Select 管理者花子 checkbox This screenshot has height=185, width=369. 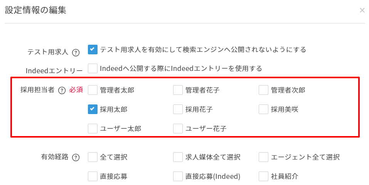[178, 90]
